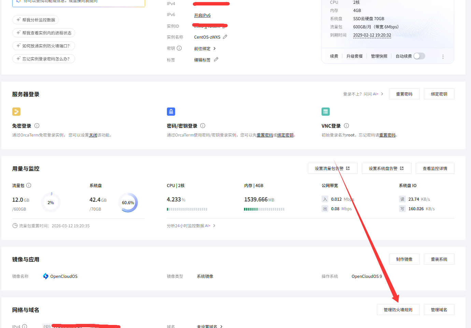Toggle the 自动续费 switch

click(x=419, y=56)
